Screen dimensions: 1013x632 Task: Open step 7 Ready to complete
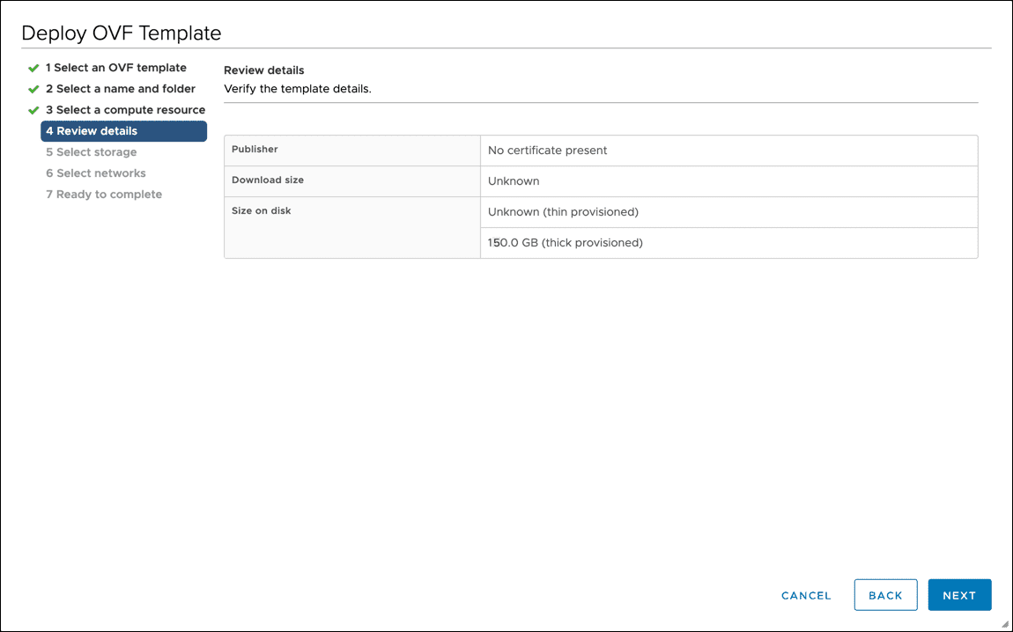coord(103,195)
